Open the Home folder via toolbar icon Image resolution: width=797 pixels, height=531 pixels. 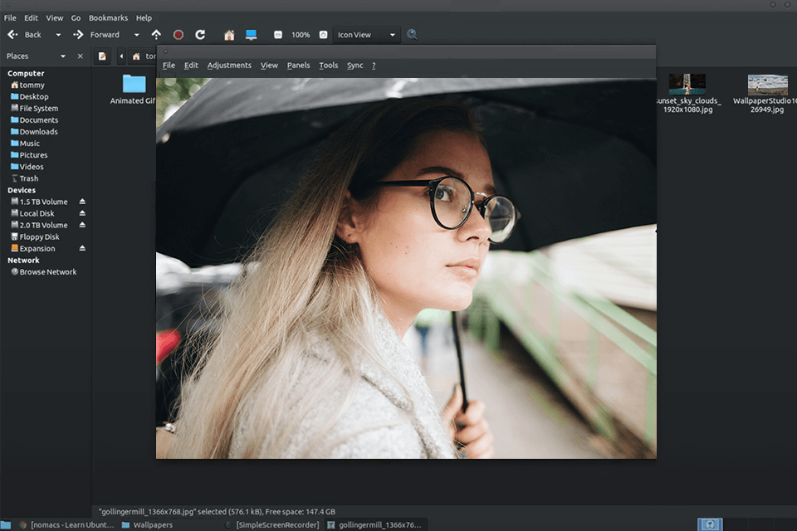(228, 35)
